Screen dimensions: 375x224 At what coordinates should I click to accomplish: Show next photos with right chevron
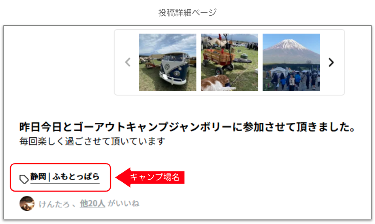331,62
